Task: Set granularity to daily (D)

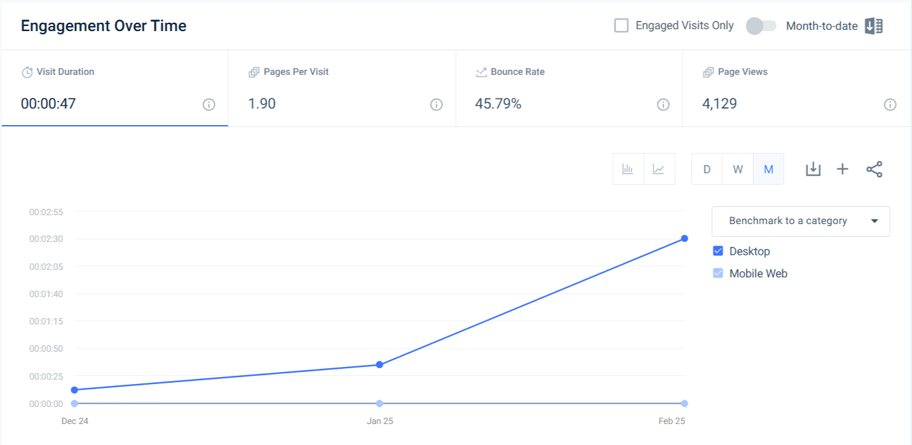Action: pyautogui.click(x=707, y=169)
